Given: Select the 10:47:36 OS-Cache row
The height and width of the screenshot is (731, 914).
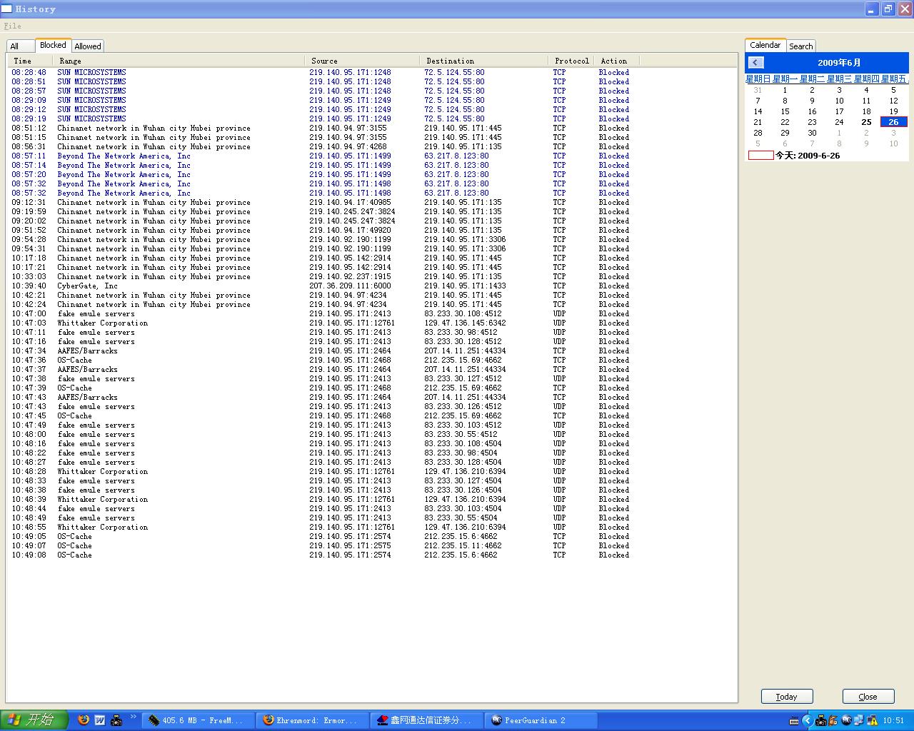Looking at the screenshot, I should 371,360.
